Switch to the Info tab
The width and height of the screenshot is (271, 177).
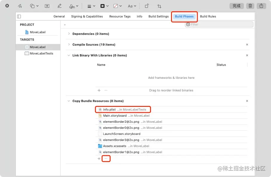tap(139, 16)
